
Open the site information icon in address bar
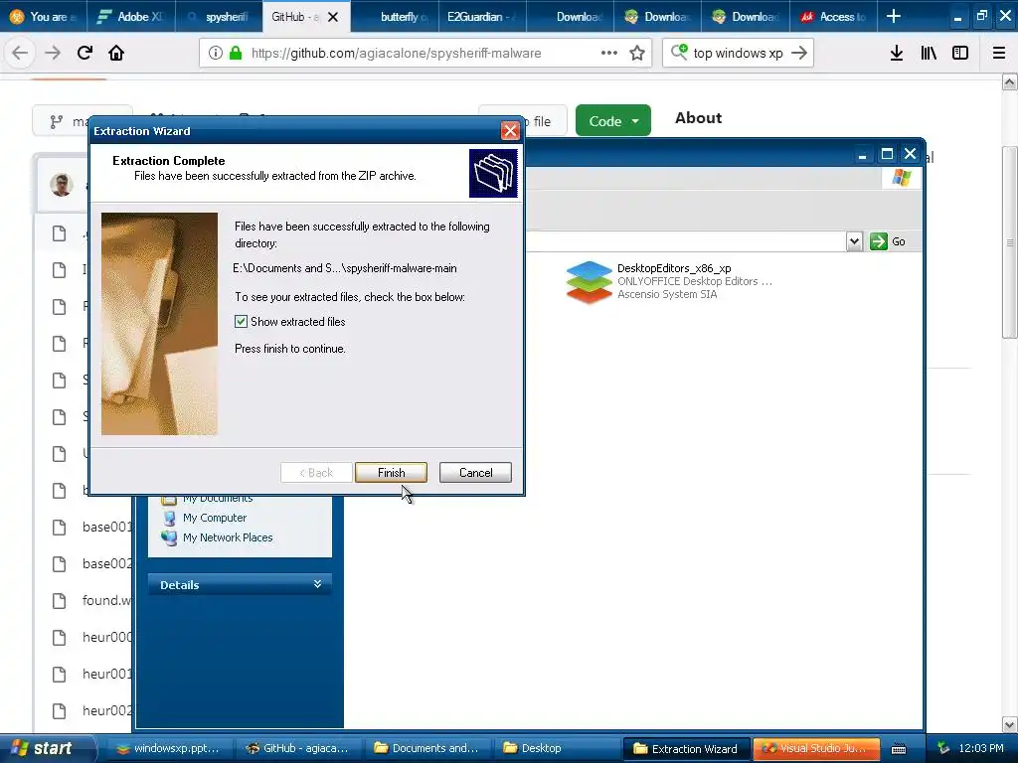(216, 54)
